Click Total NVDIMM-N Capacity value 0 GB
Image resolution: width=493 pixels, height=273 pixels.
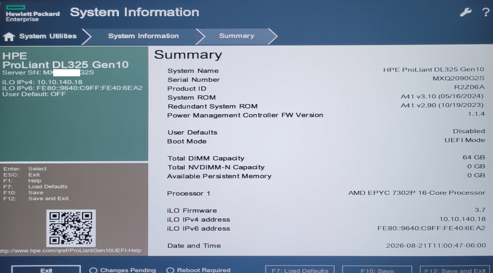(476, 166)
